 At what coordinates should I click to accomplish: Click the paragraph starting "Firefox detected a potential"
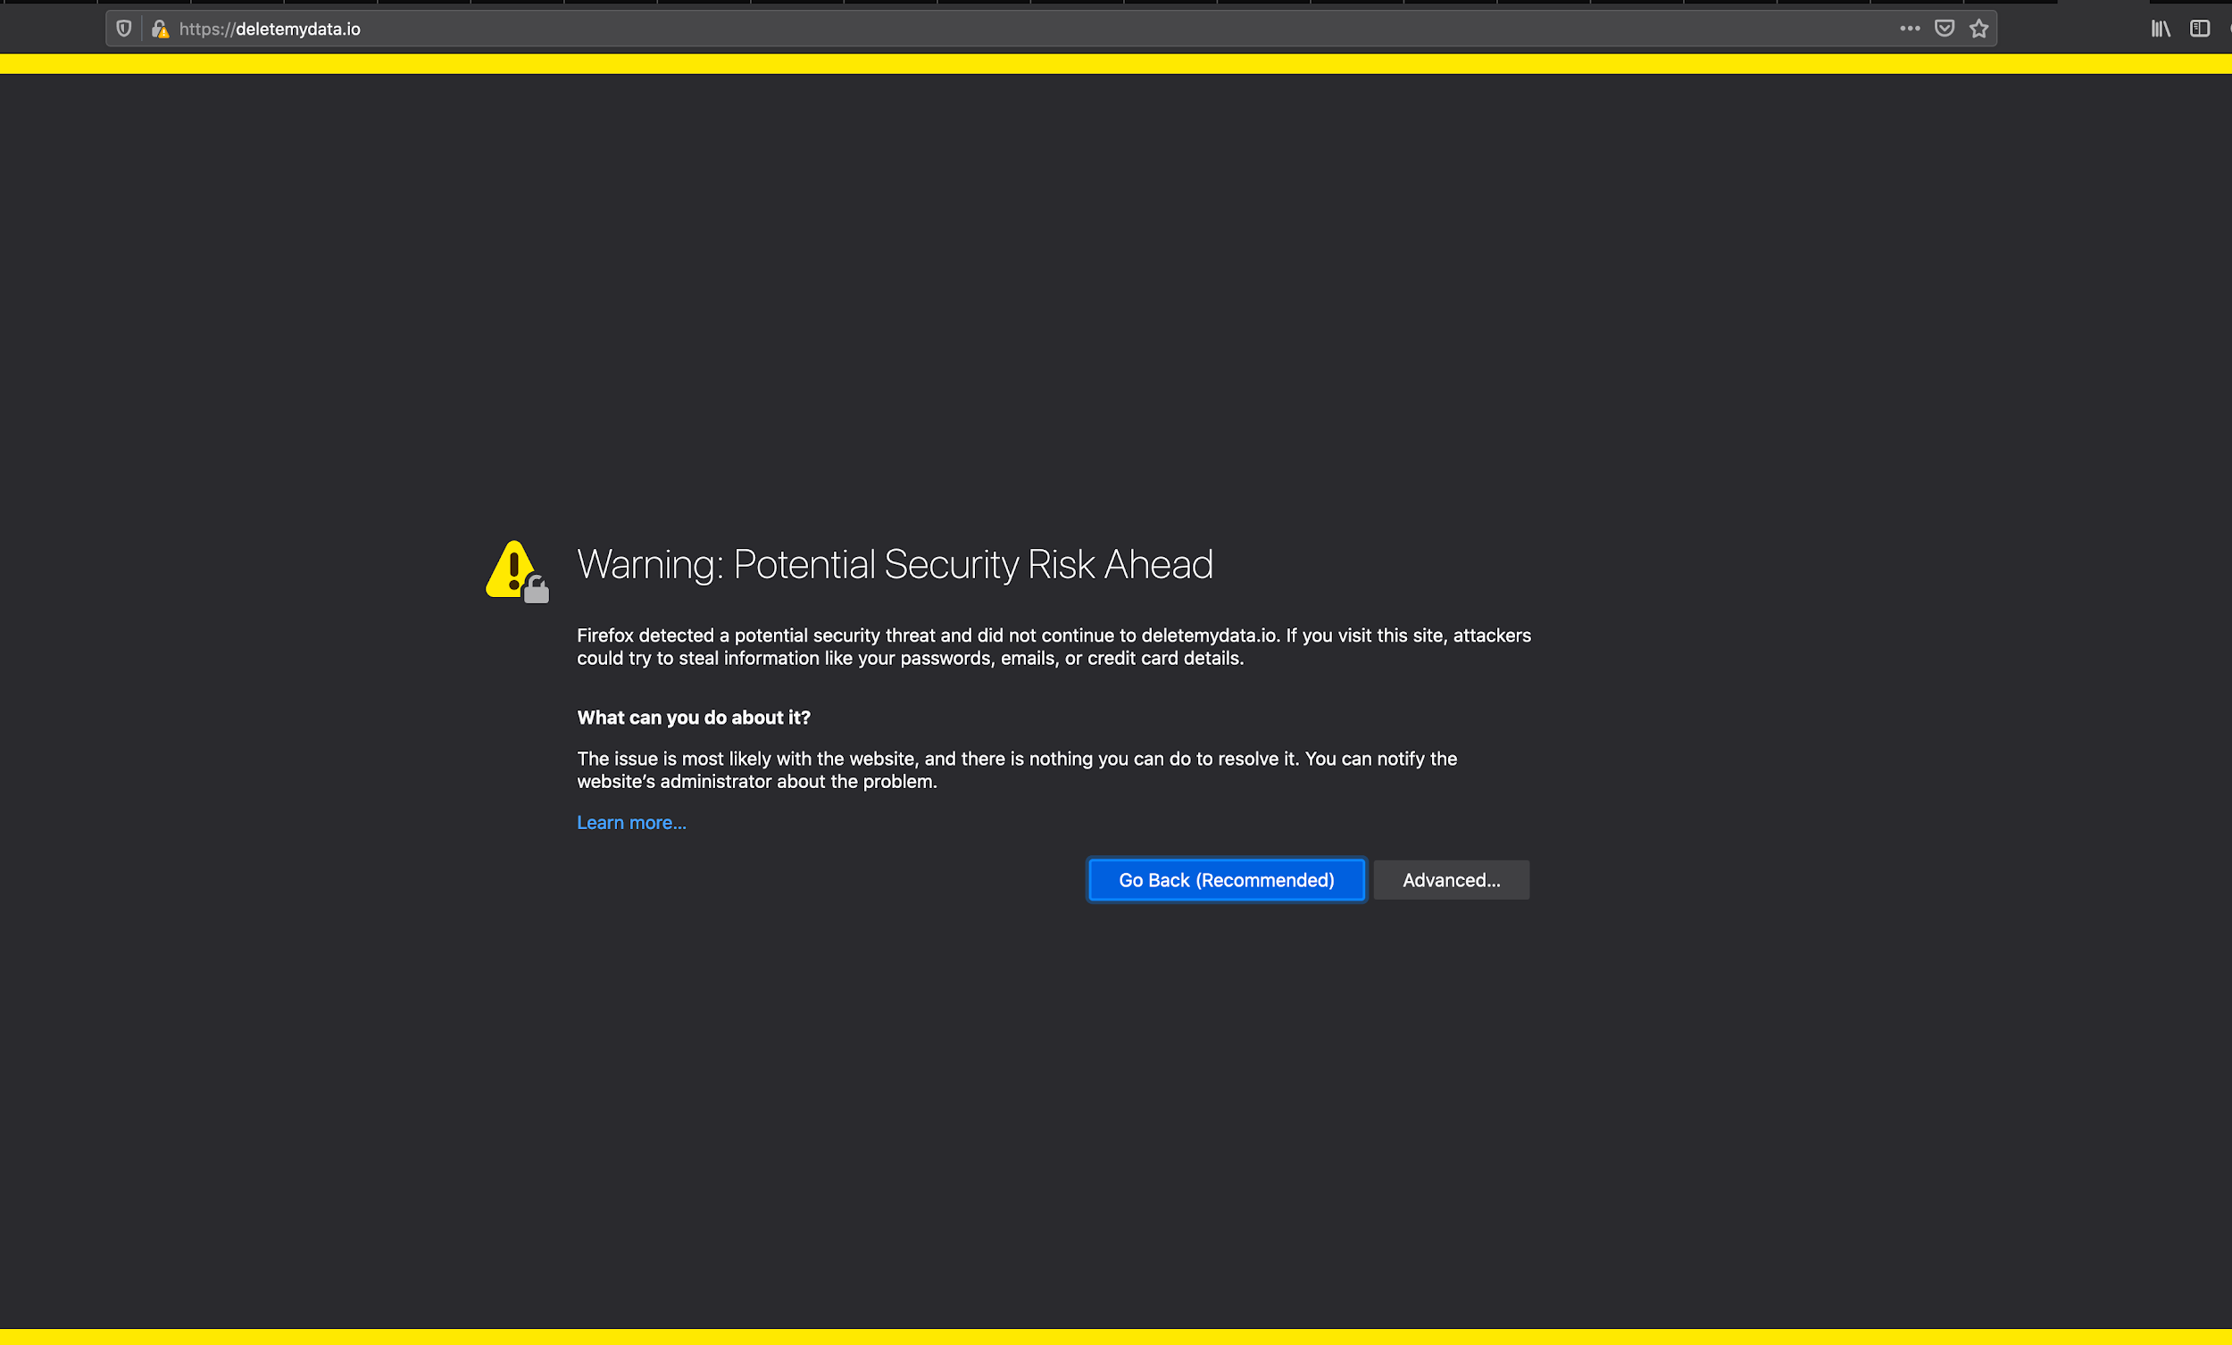point(1054,647)
